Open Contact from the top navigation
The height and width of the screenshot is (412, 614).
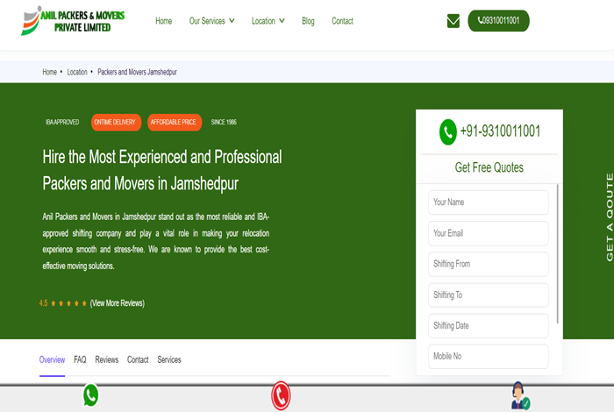[342, 21]
